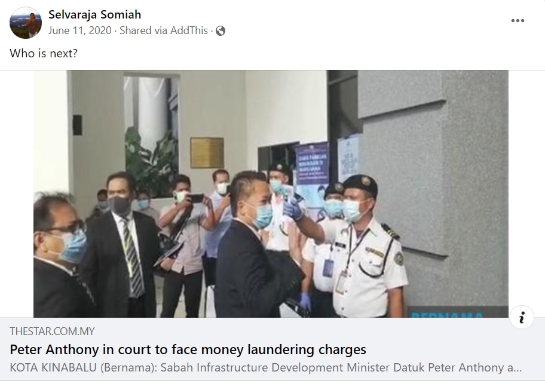This screenshot has width=545, height=387.
Task: Open the Peter Anthony money laundering headline
Action: [x=188, y=349]
